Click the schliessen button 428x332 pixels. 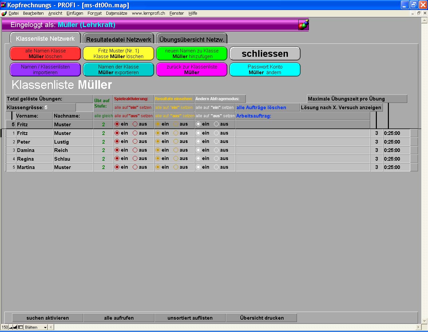point(265,53)
